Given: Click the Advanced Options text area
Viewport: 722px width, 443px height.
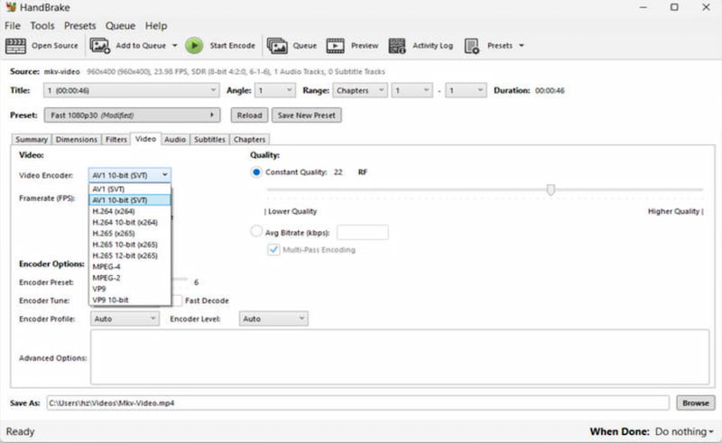Looking at the screenshot, I should click(x=400, y=357).
